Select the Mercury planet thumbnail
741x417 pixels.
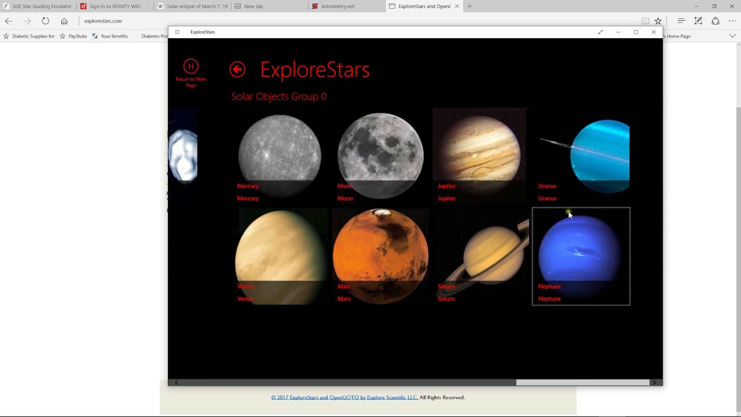tap(280, 156)
